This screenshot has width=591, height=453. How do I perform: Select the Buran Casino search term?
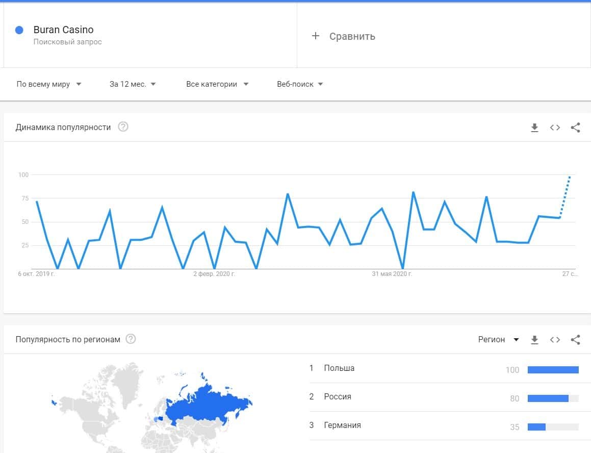click(x=64, y=30)
